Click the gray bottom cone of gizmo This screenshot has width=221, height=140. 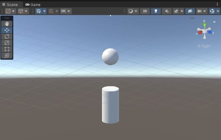(204, 37)
